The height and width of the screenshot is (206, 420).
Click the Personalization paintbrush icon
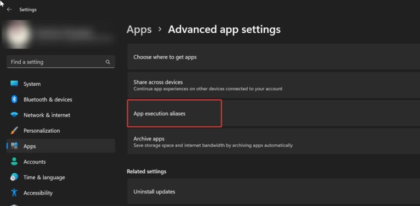point(14,131)
